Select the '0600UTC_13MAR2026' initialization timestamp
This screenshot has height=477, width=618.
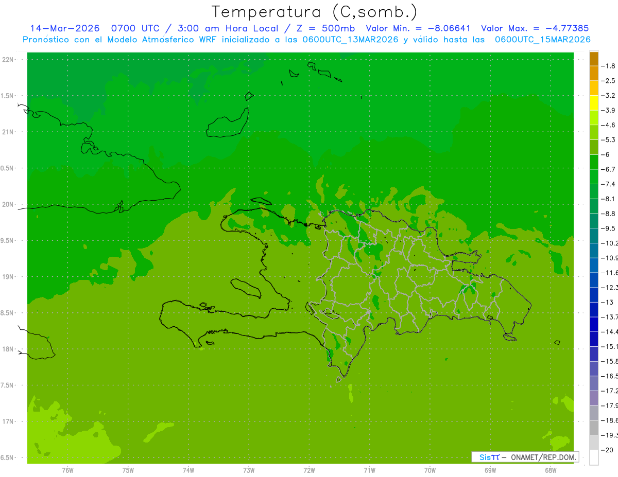[350, 40]
